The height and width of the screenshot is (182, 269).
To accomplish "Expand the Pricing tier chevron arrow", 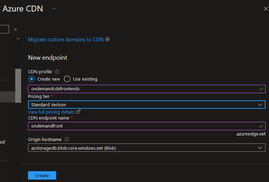I will point(260,105).
